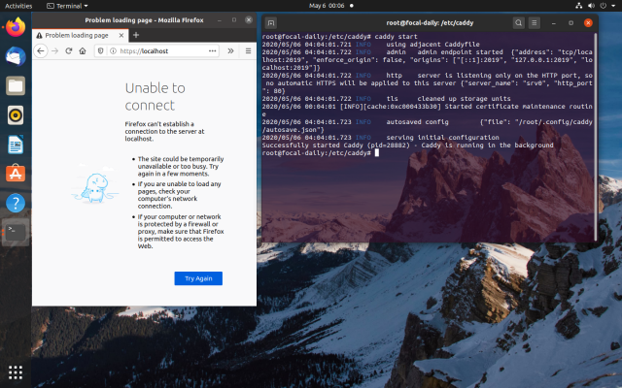Expand the page actions three-dot menu

(x=213, y=49)
